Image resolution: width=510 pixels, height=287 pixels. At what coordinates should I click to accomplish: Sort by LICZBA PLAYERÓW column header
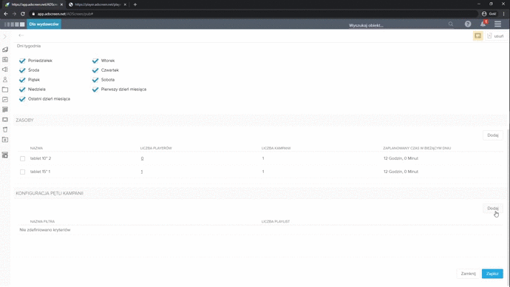(156, 148)
